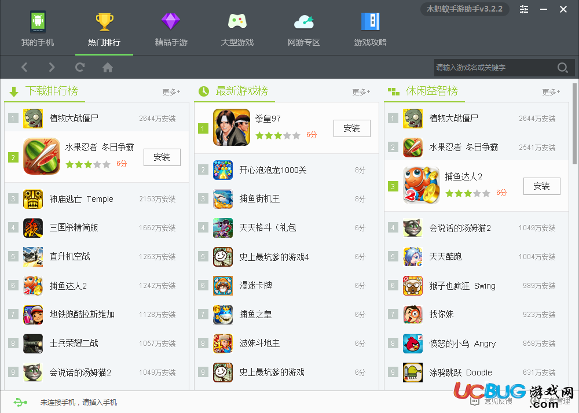Show more of 休闲益智榜 list
The height and width of the screenshot is (413, 579).
pos(551,92)
